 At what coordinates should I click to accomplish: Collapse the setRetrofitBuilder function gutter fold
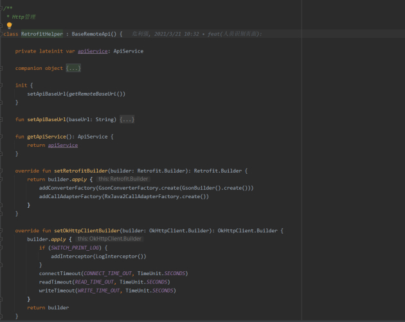click(2, 171)
